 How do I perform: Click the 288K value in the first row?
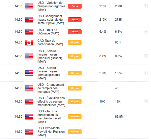pyautogui.click(x=118, y=6)
